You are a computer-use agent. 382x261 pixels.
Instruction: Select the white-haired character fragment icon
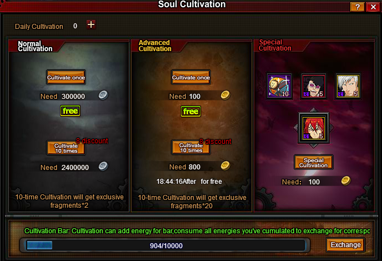click(348, 86)
